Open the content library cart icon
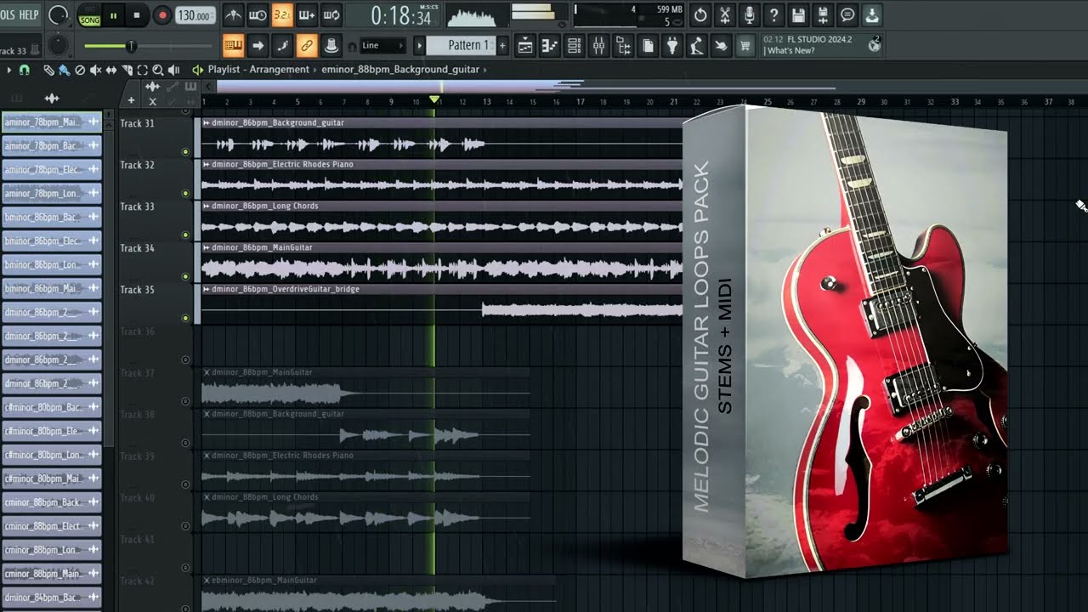Viewport: 1088px width, 612px height. 746,46
